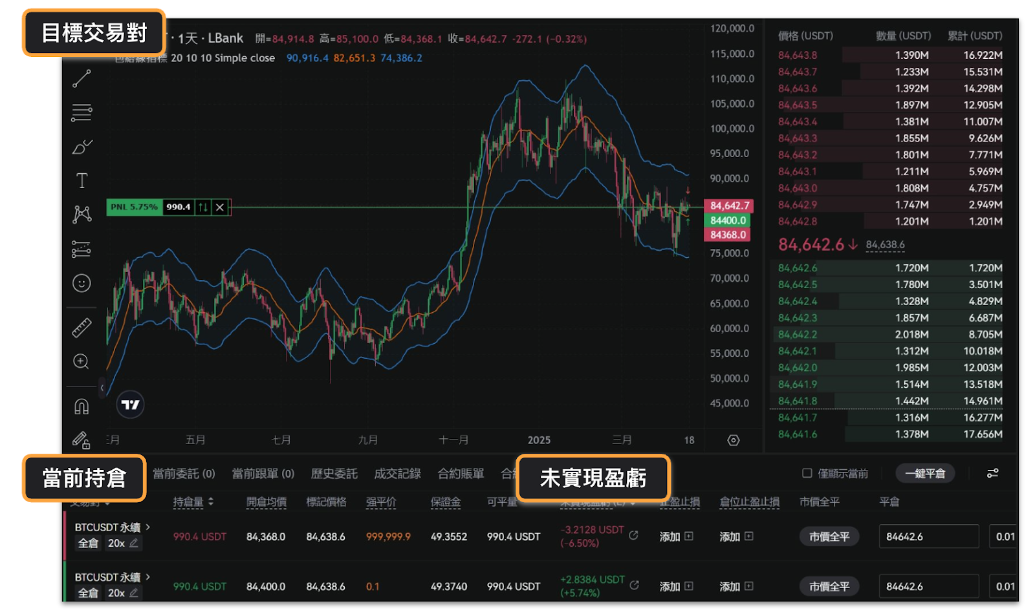Click the 一鍵平倉 button

(924, 474)
